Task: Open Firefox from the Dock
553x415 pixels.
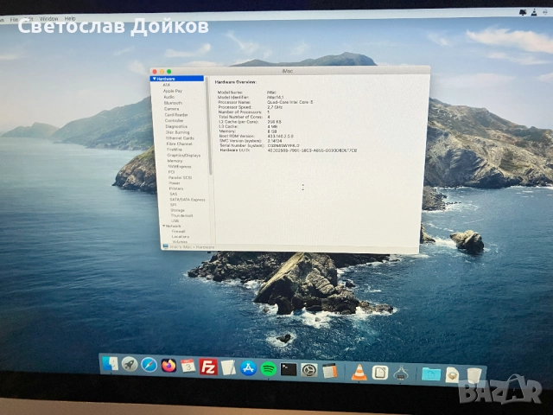Action: [x=169, y=366]
